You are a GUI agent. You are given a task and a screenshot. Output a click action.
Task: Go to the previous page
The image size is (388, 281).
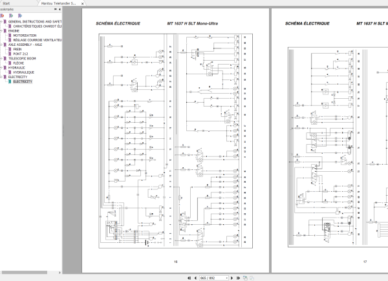[195, 278]
